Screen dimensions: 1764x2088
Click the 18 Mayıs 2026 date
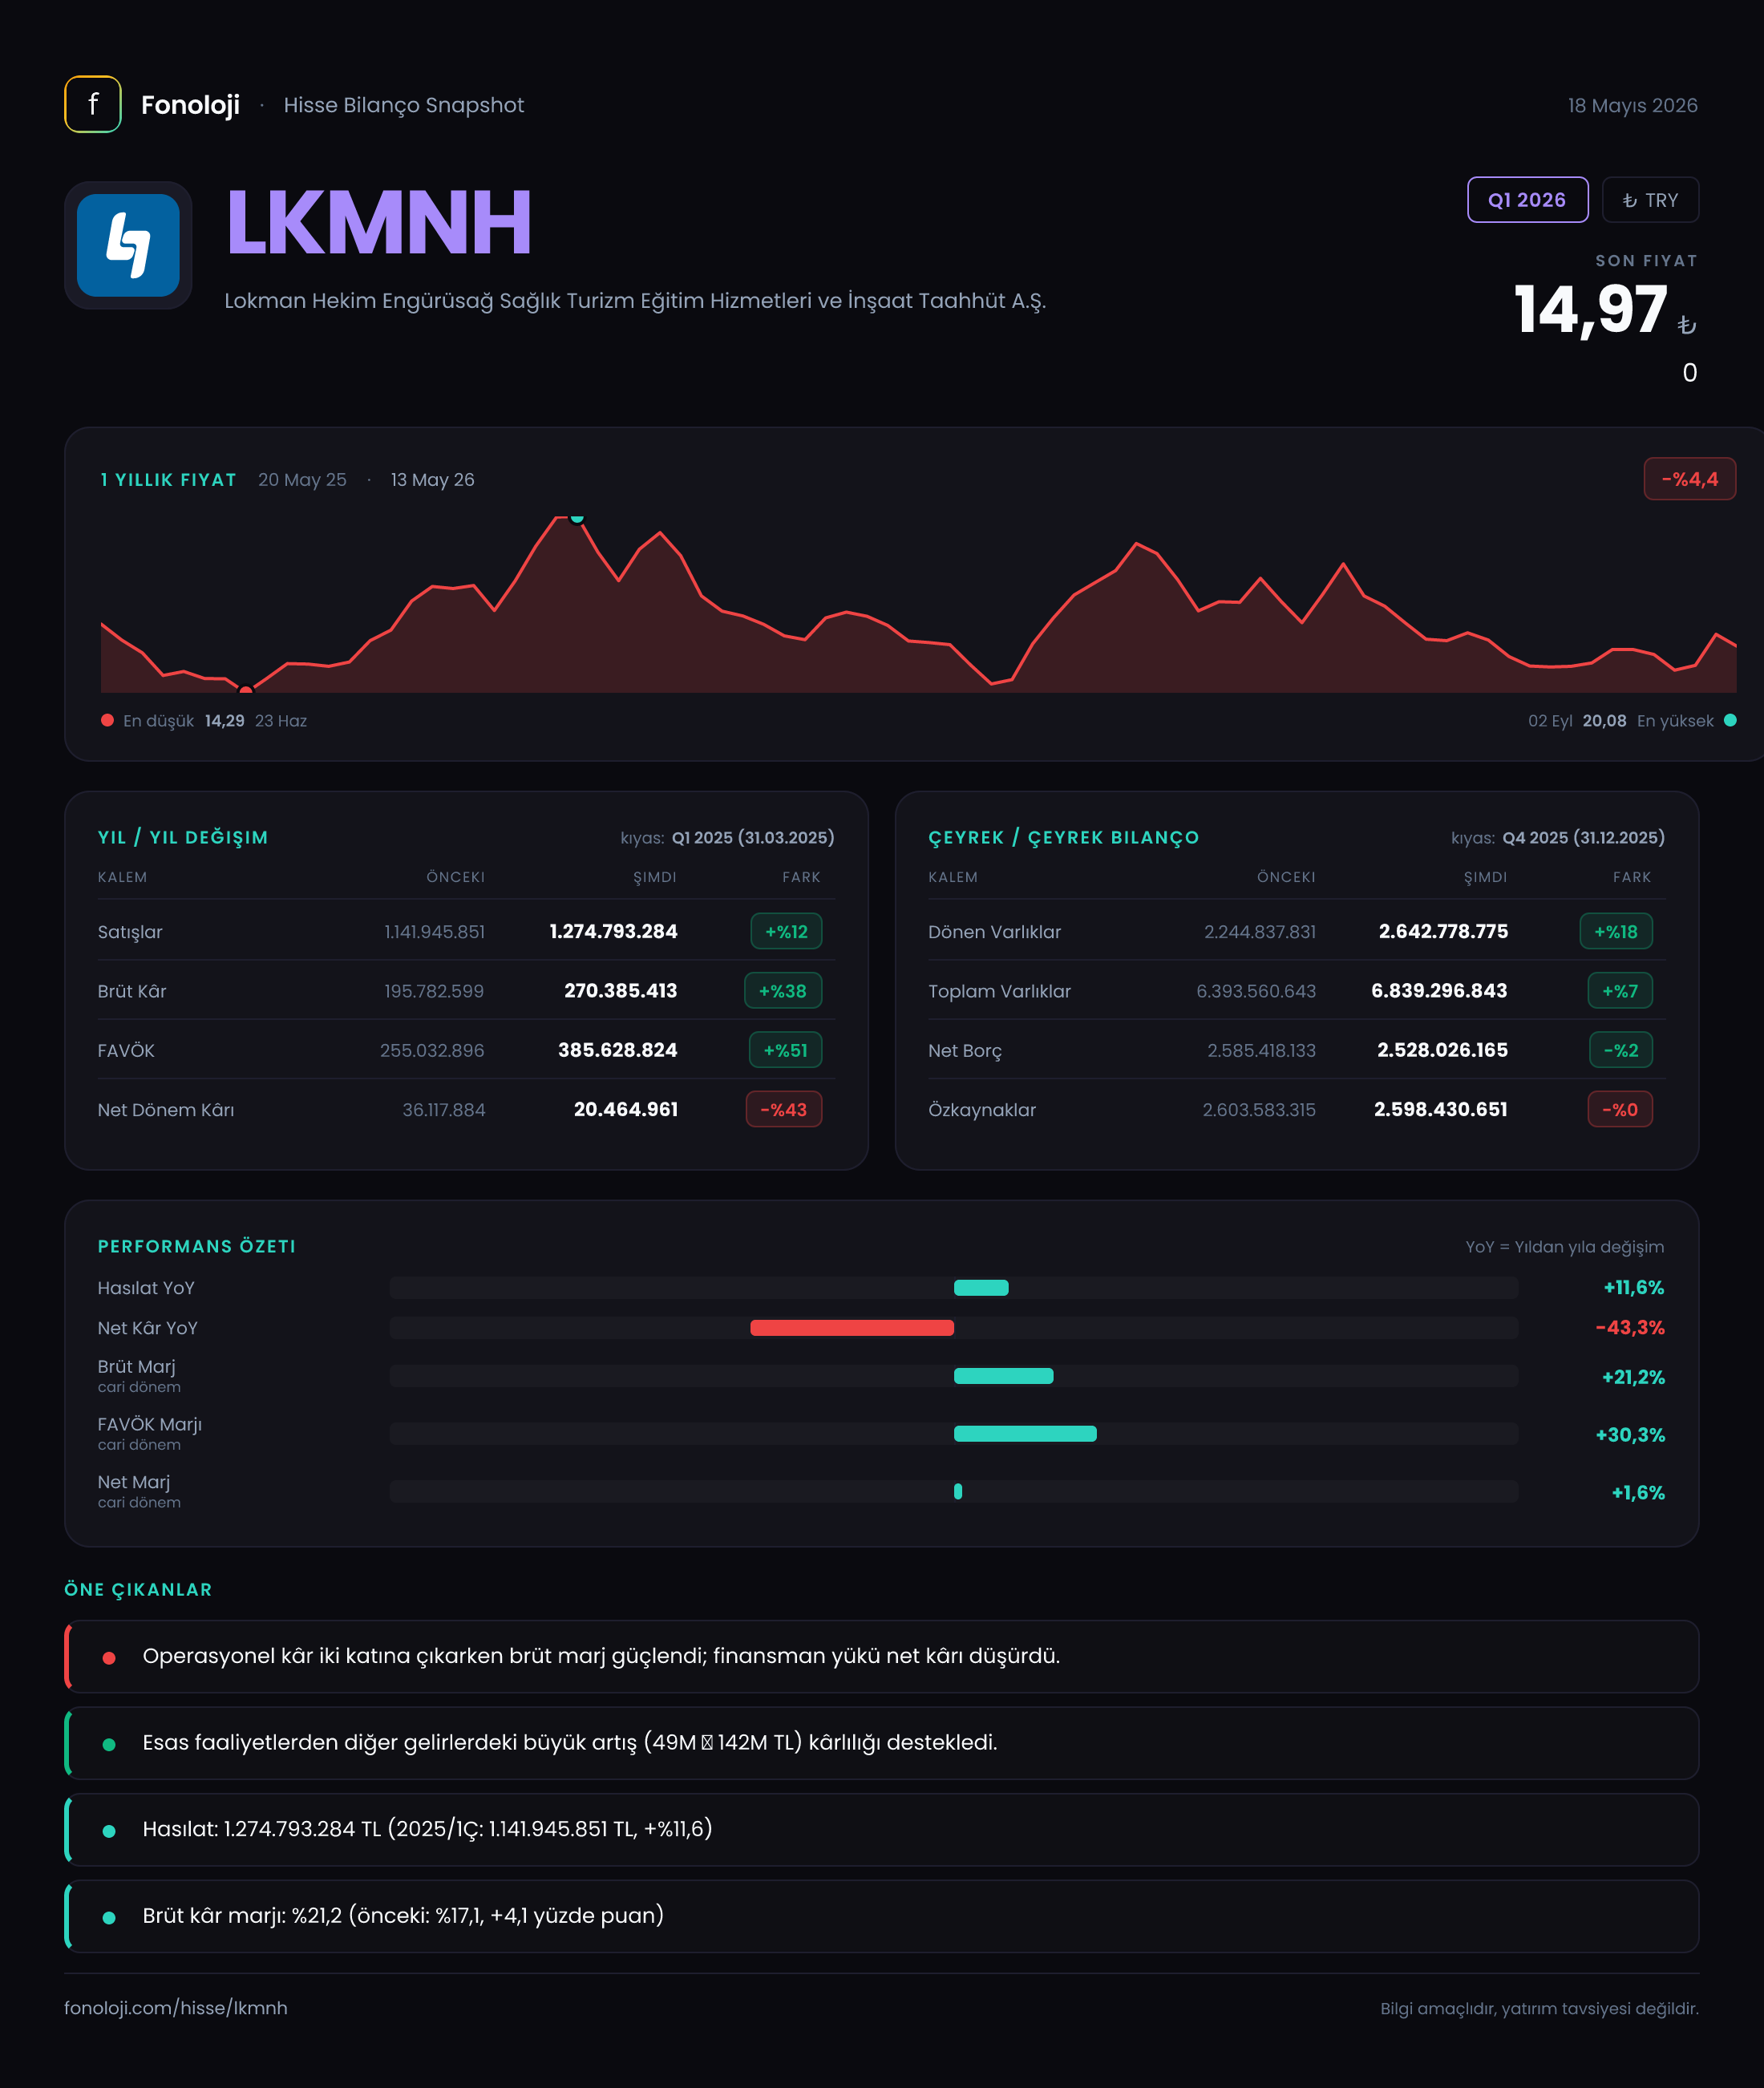1633,105
